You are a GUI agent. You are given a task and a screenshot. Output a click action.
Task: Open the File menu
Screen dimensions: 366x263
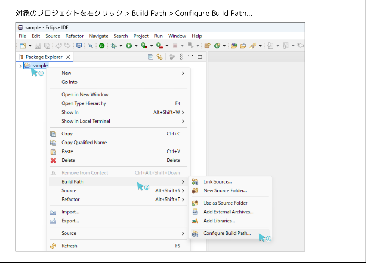click(23, 36)
